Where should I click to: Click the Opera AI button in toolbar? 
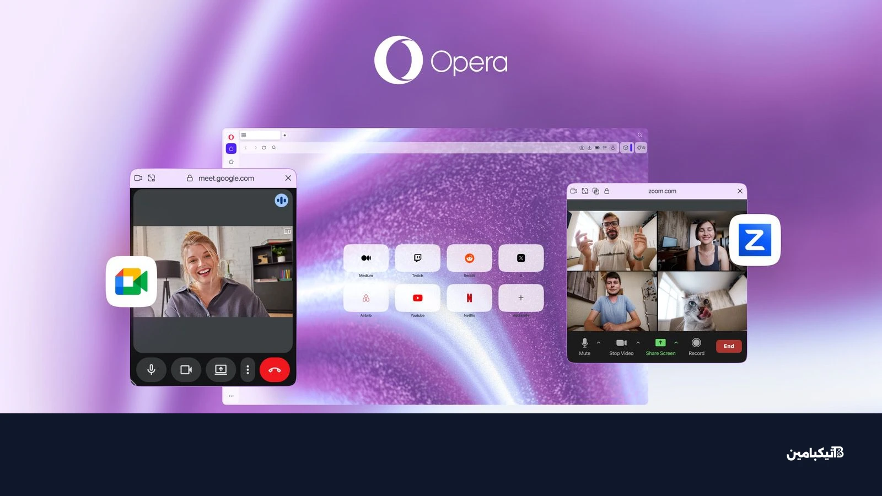pos(641,148)
